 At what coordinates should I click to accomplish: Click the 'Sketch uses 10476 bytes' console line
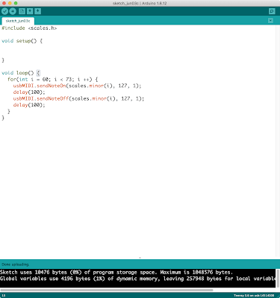point(116,272)
